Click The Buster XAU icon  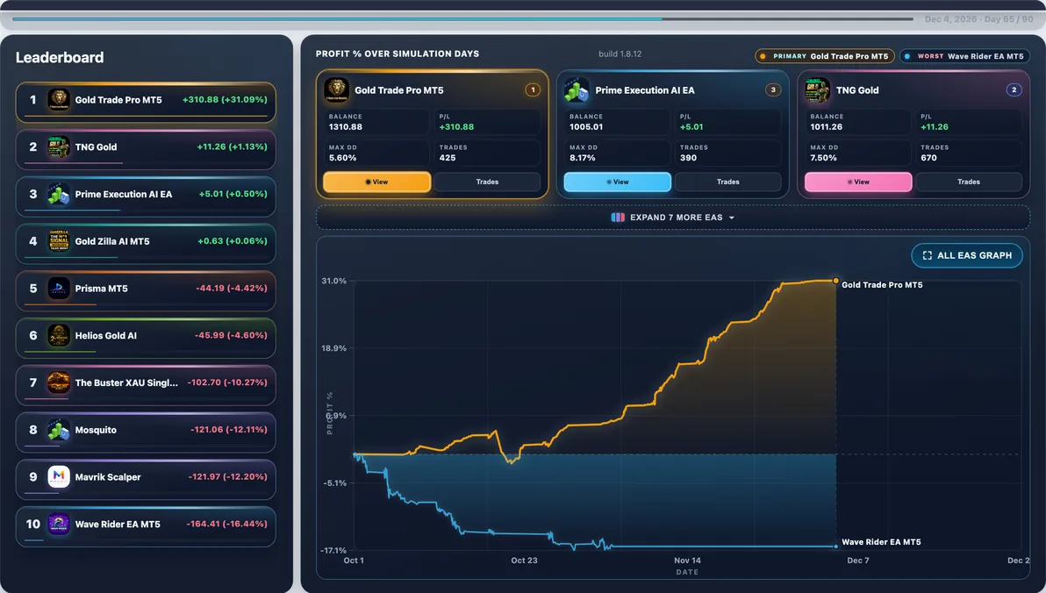tap(59, 382)
